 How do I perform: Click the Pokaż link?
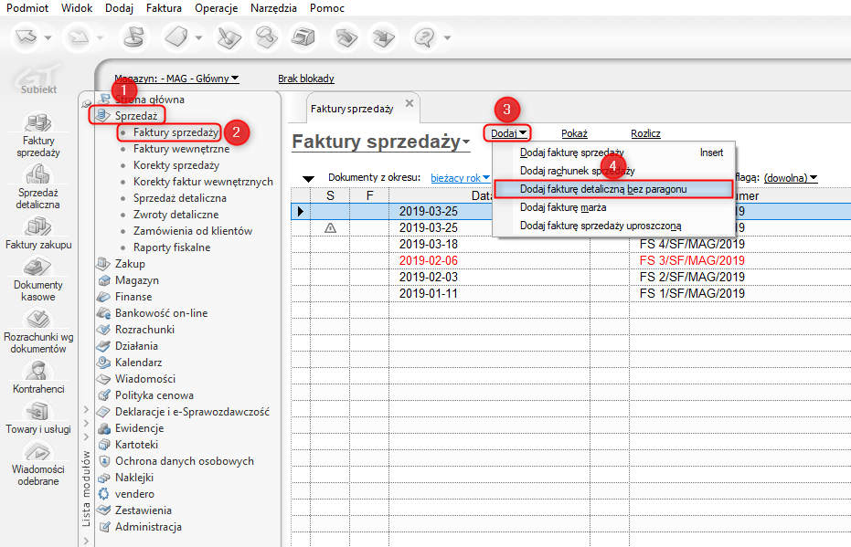pyautogui.click(x=574, y=133)
